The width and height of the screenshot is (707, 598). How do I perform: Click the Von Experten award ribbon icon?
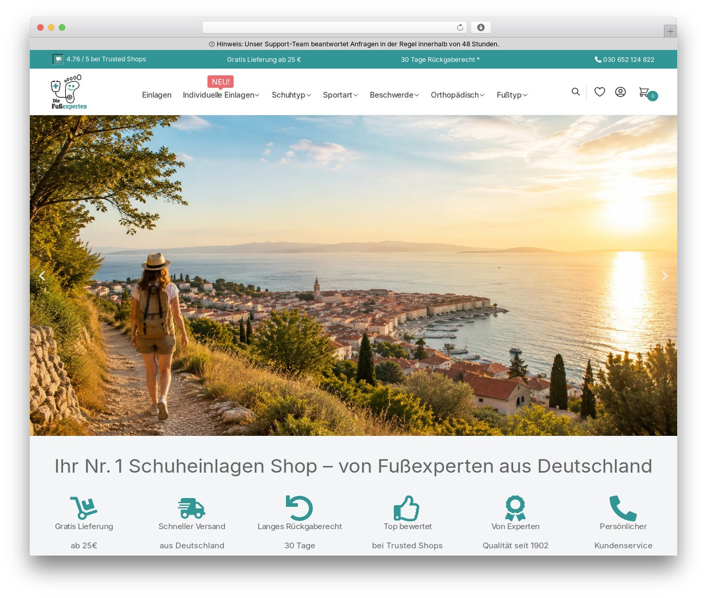click(x=515, y=508)
